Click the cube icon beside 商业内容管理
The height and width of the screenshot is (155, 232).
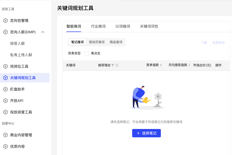[5, 135]
